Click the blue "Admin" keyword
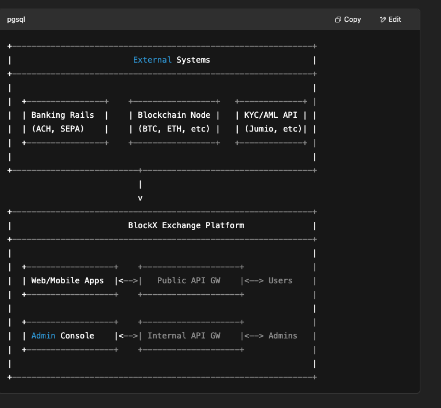The width and height of the screenshot is (441, 408). 43,336
